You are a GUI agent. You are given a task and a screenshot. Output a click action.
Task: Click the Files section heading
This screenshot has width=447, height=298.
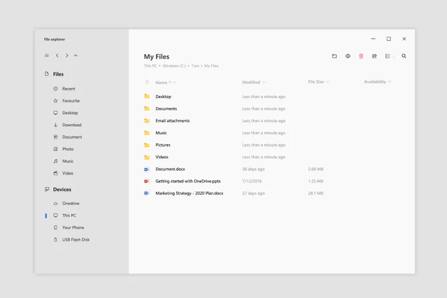click(58, 74)
